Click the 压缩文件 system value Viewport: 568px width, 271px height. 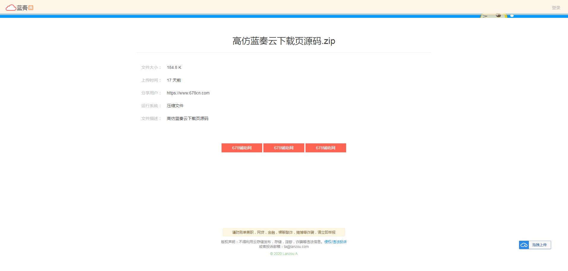click(x=175, y=106)
